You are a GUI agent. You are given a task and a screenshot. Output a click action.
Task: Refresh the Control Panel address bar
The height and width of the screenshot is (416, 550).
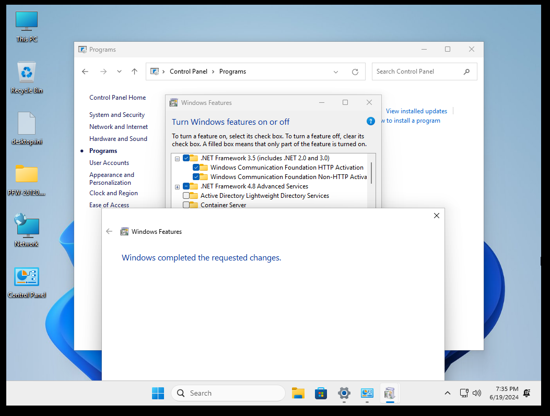(355, 72)
